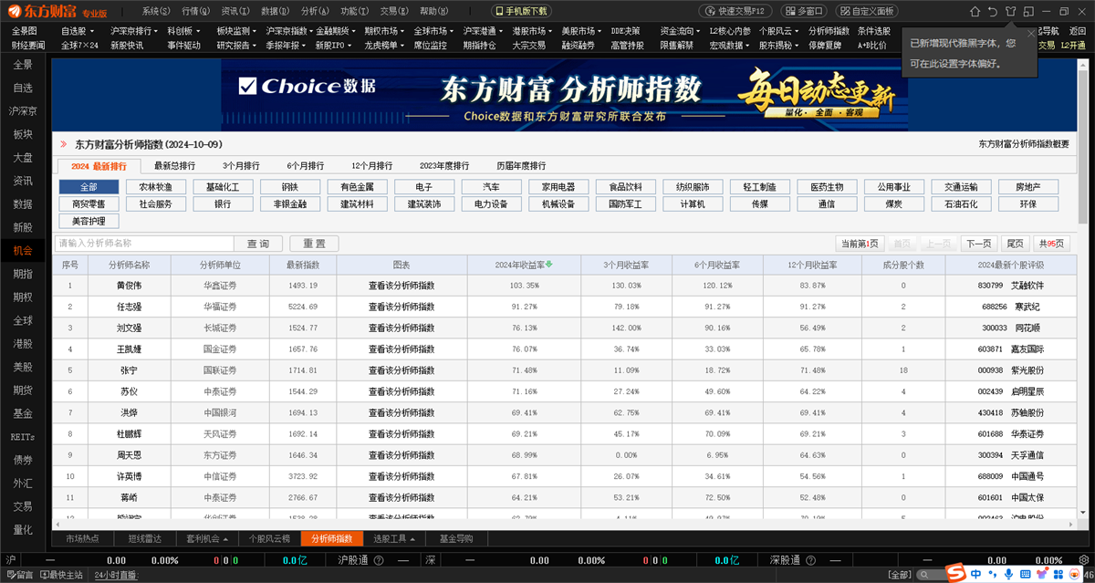Open the 帮助(H) menu
This screenshot has width=1095, height=583.
(x=433, y=11)
